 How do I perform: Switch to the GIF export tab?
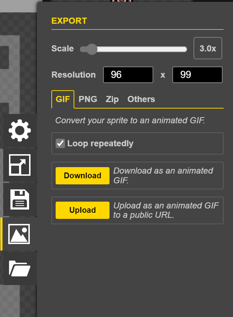63,99
